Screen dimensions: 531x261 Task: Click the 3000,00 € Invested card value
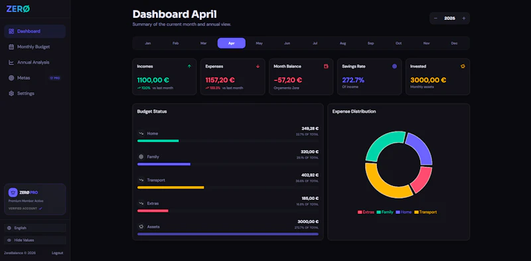pyautogui.click(x=428, y=80)
